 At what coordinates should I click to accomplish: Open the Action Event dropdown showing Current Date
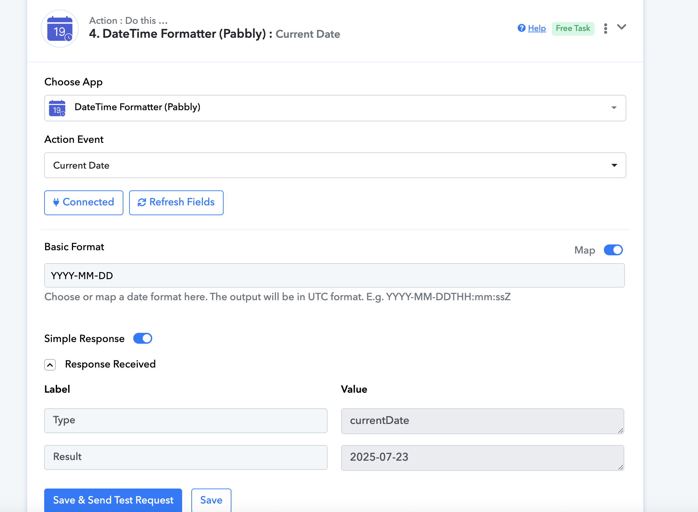click(x=335, y=165)
